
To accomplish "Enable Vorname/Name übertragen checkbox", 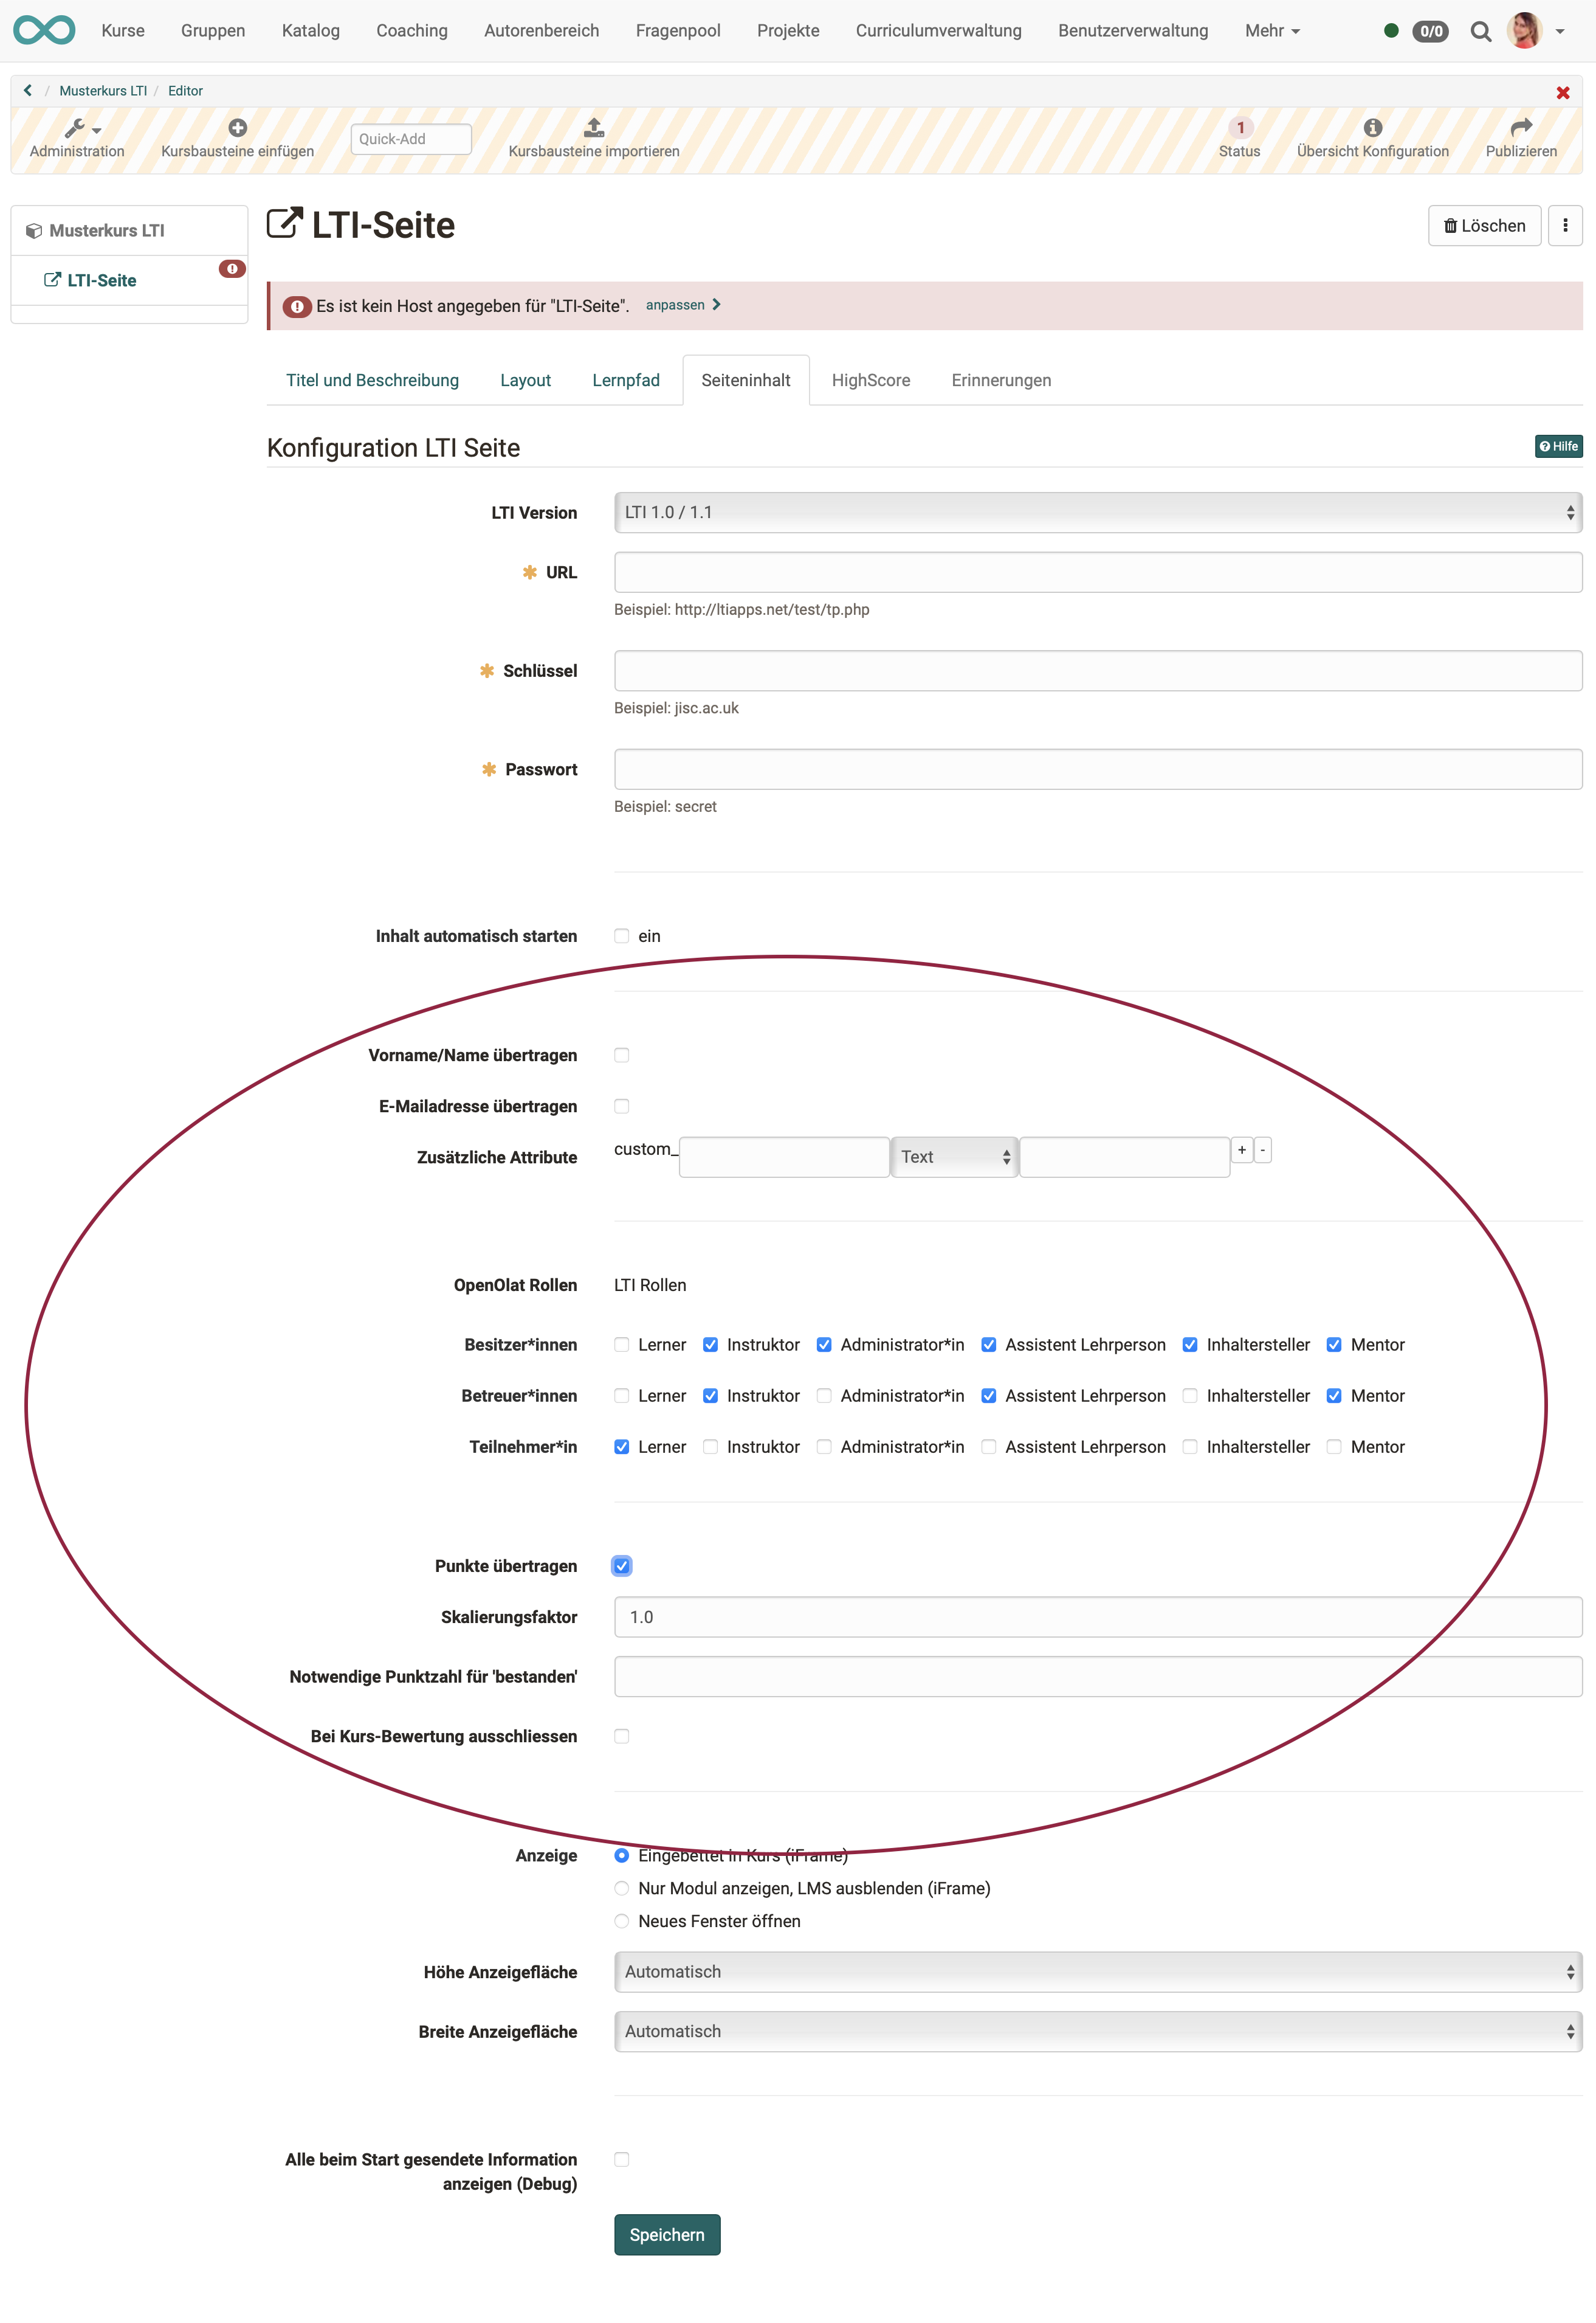I will 622,1056.
